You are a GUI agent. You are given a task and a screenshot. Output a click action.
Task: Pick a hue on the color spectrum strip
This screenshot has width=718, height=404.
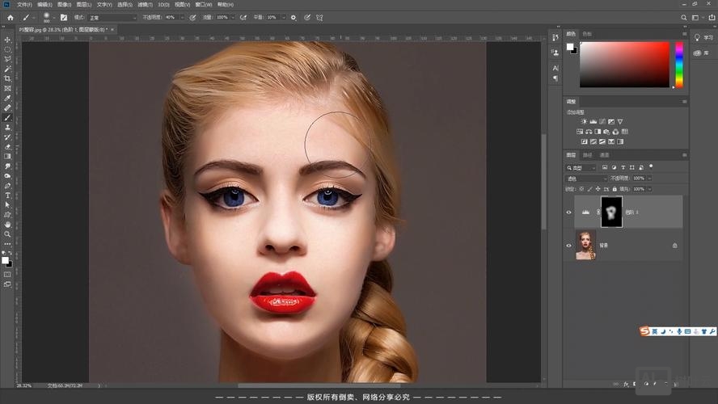(679, 65)
